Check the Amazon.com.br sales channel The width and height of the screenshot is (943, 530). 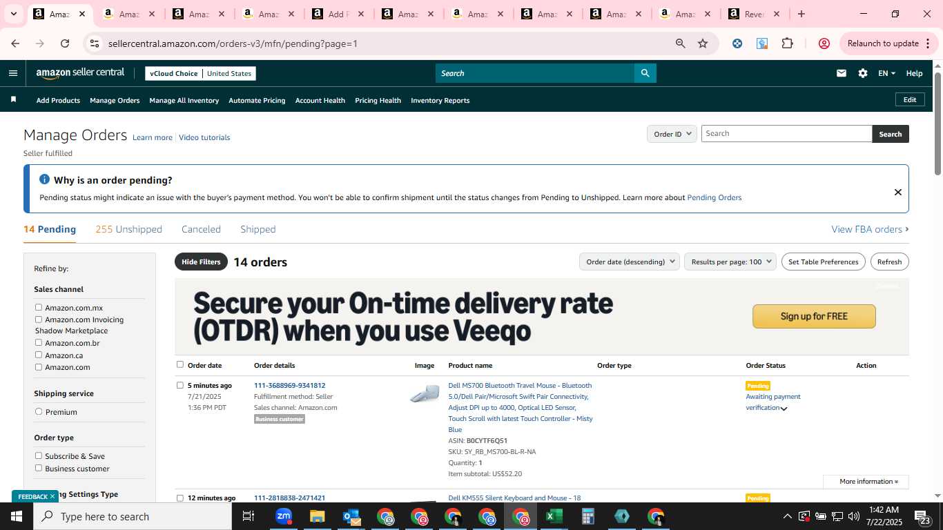tap(39, 343)
